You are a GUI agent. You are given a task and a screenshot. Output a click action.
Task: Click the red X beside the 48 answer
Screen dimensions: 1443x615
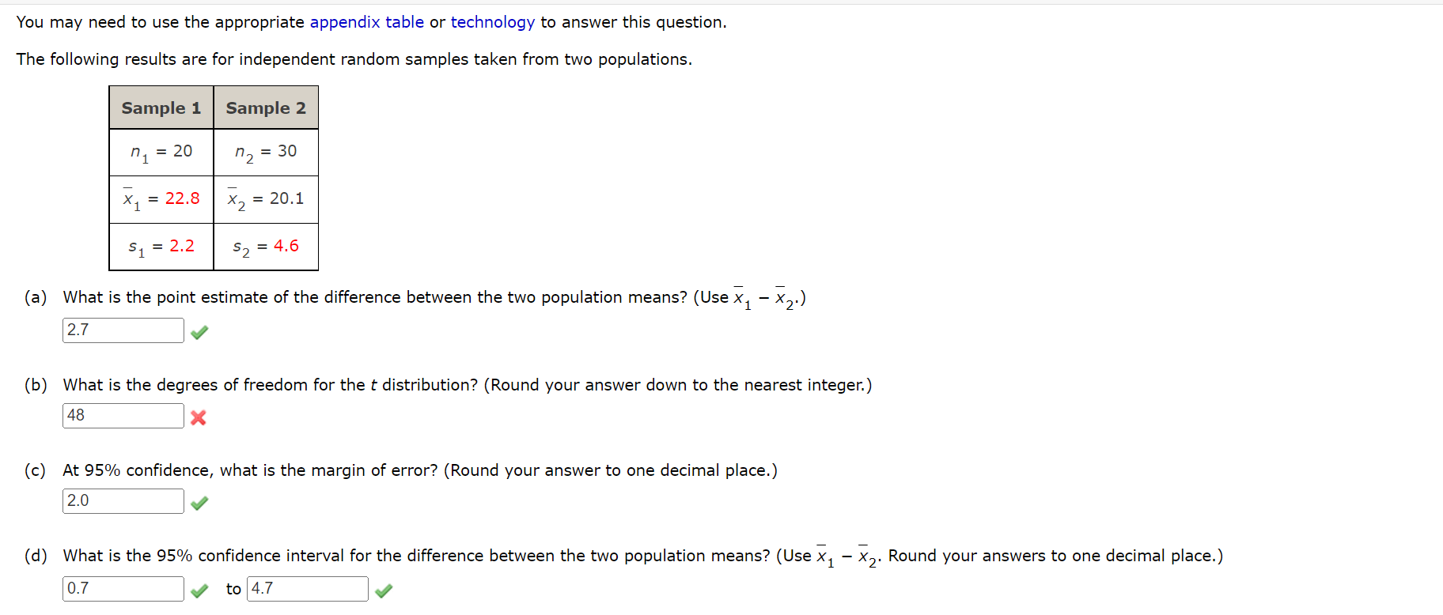point(199,418)
